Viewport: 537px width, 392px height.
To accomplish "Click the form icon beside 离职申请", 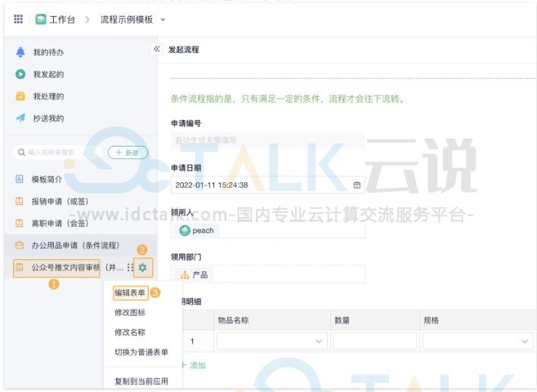I will [x=20, y=223].
